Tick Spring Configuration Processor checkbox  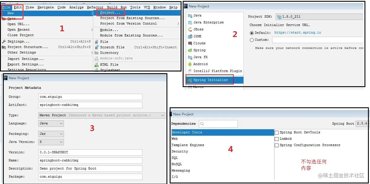tap(276, 145)
